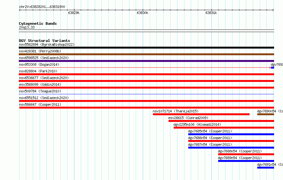Open nsv1071714 (Thareja2015) label
The width and height of the screenshot is (283, 180).
pyautogui.click(x=176, y=111)
